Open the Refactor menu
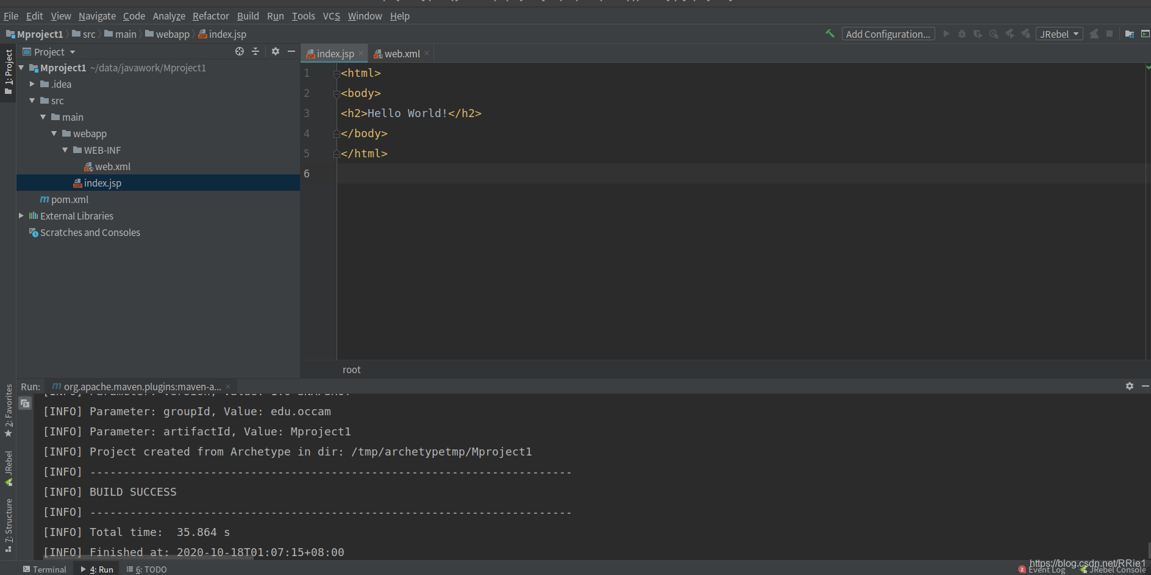 point(211,16)
